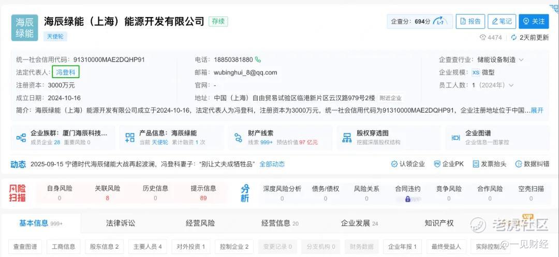Open 竞争风险 analysis item

pyautogui.click(x=449, y=192)
